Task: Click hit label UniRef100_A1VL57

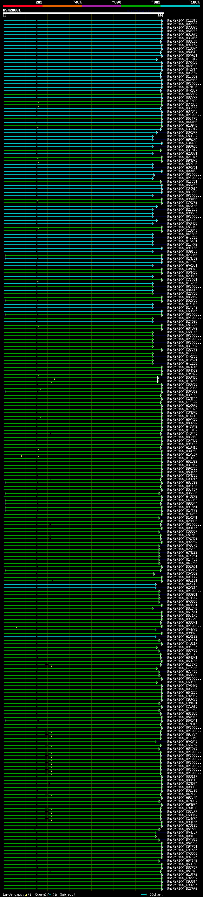Action: (182, 454)
